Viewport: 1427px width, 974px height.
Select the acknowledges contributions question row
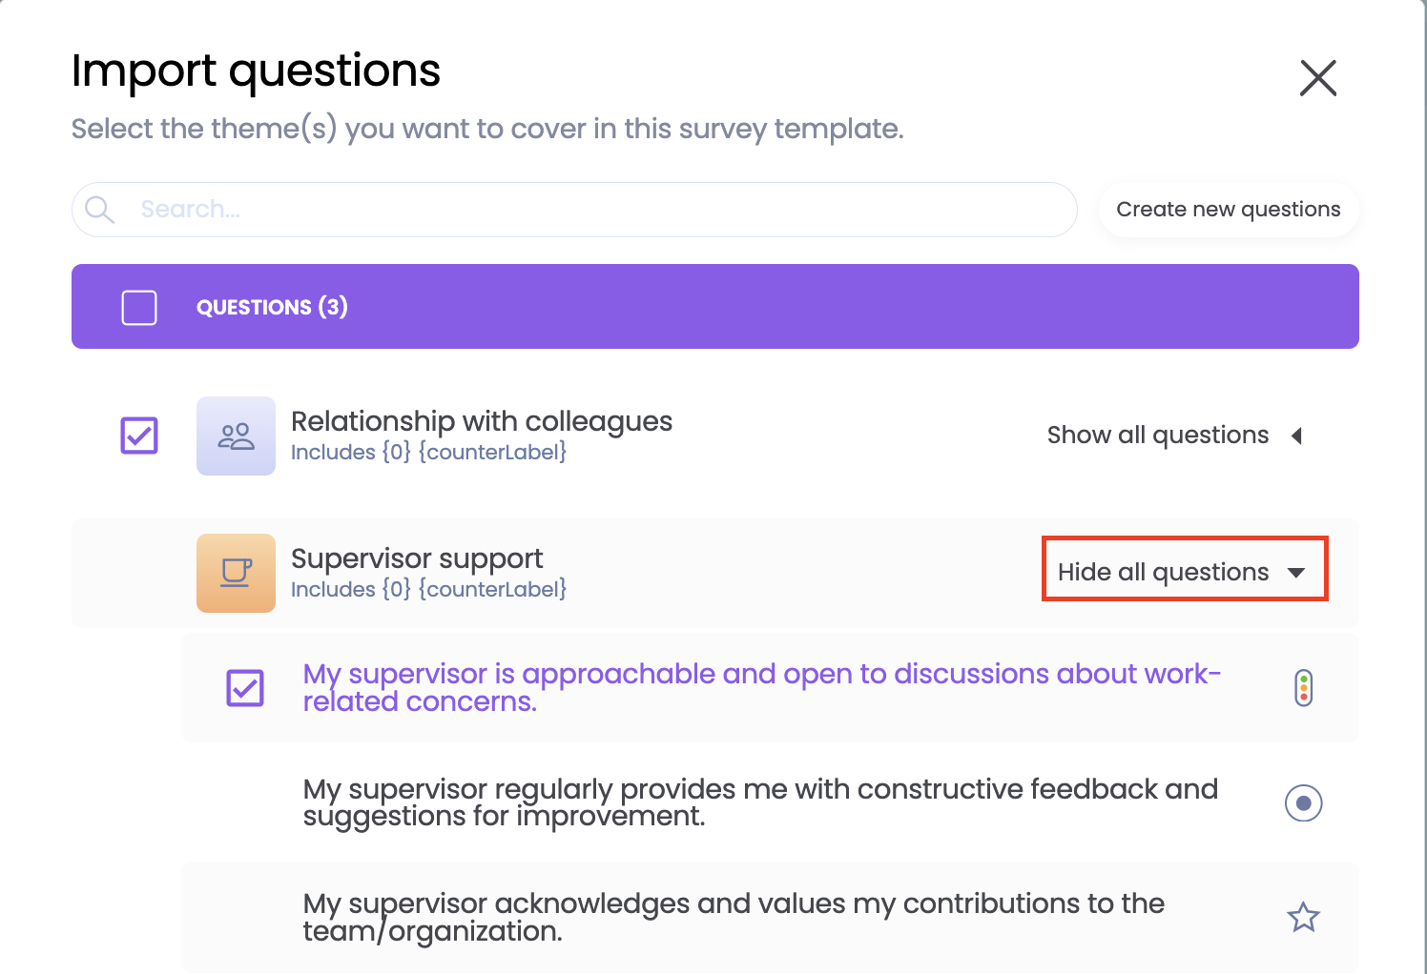pyautogui.click(x=734, y=917)
